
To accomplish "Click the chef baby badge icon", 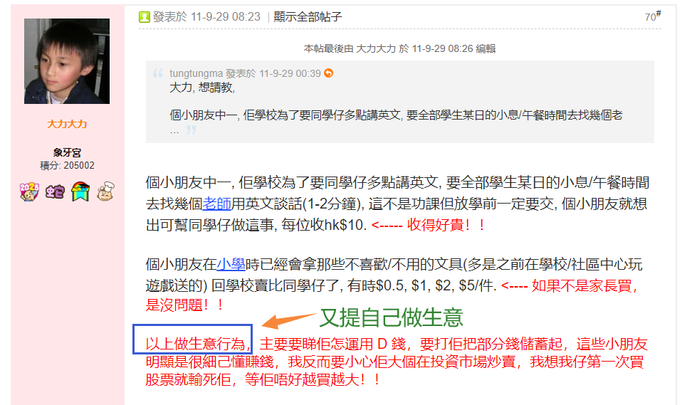I will click(x=105, y=191).
